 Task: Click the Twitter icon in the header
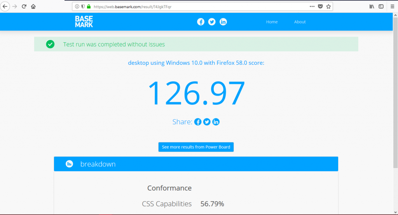[212, 22]
